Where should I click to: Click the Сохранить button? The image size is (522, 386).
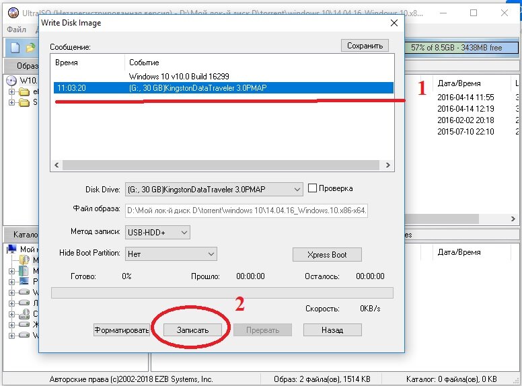(x=365, y=46)
